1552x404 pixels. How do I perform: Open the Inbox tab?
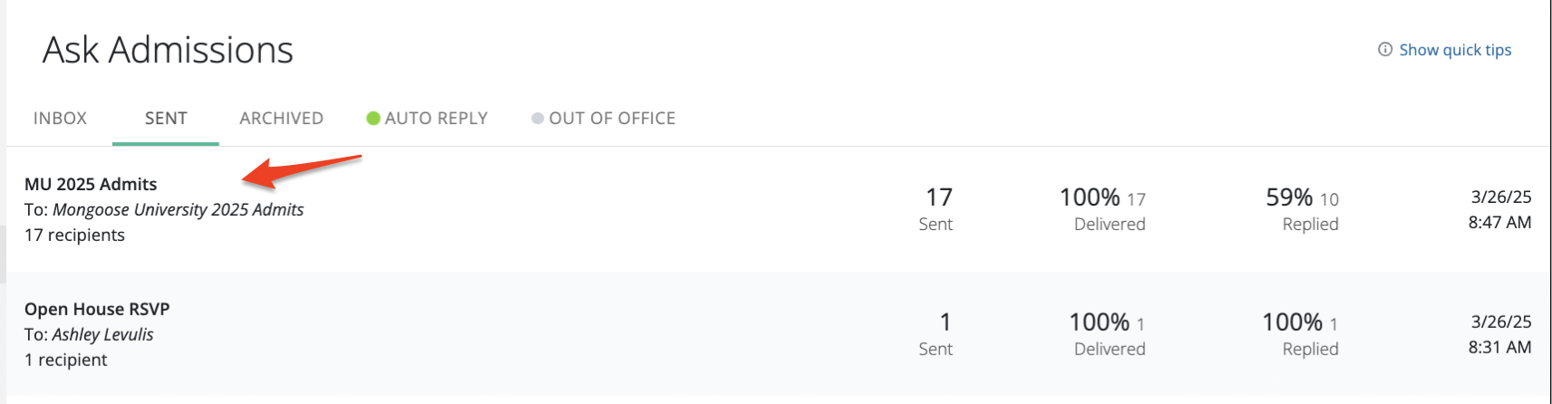[60, 119]
